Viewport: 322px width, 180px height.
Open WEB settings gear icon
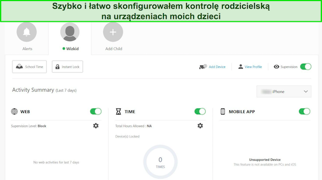coord(96,126)
